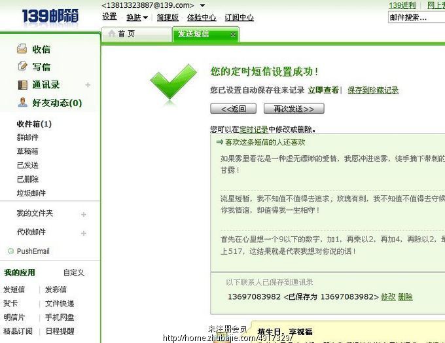Click 我的文件夹 label
Screen dimensions: 445x343
coord(35,213)
